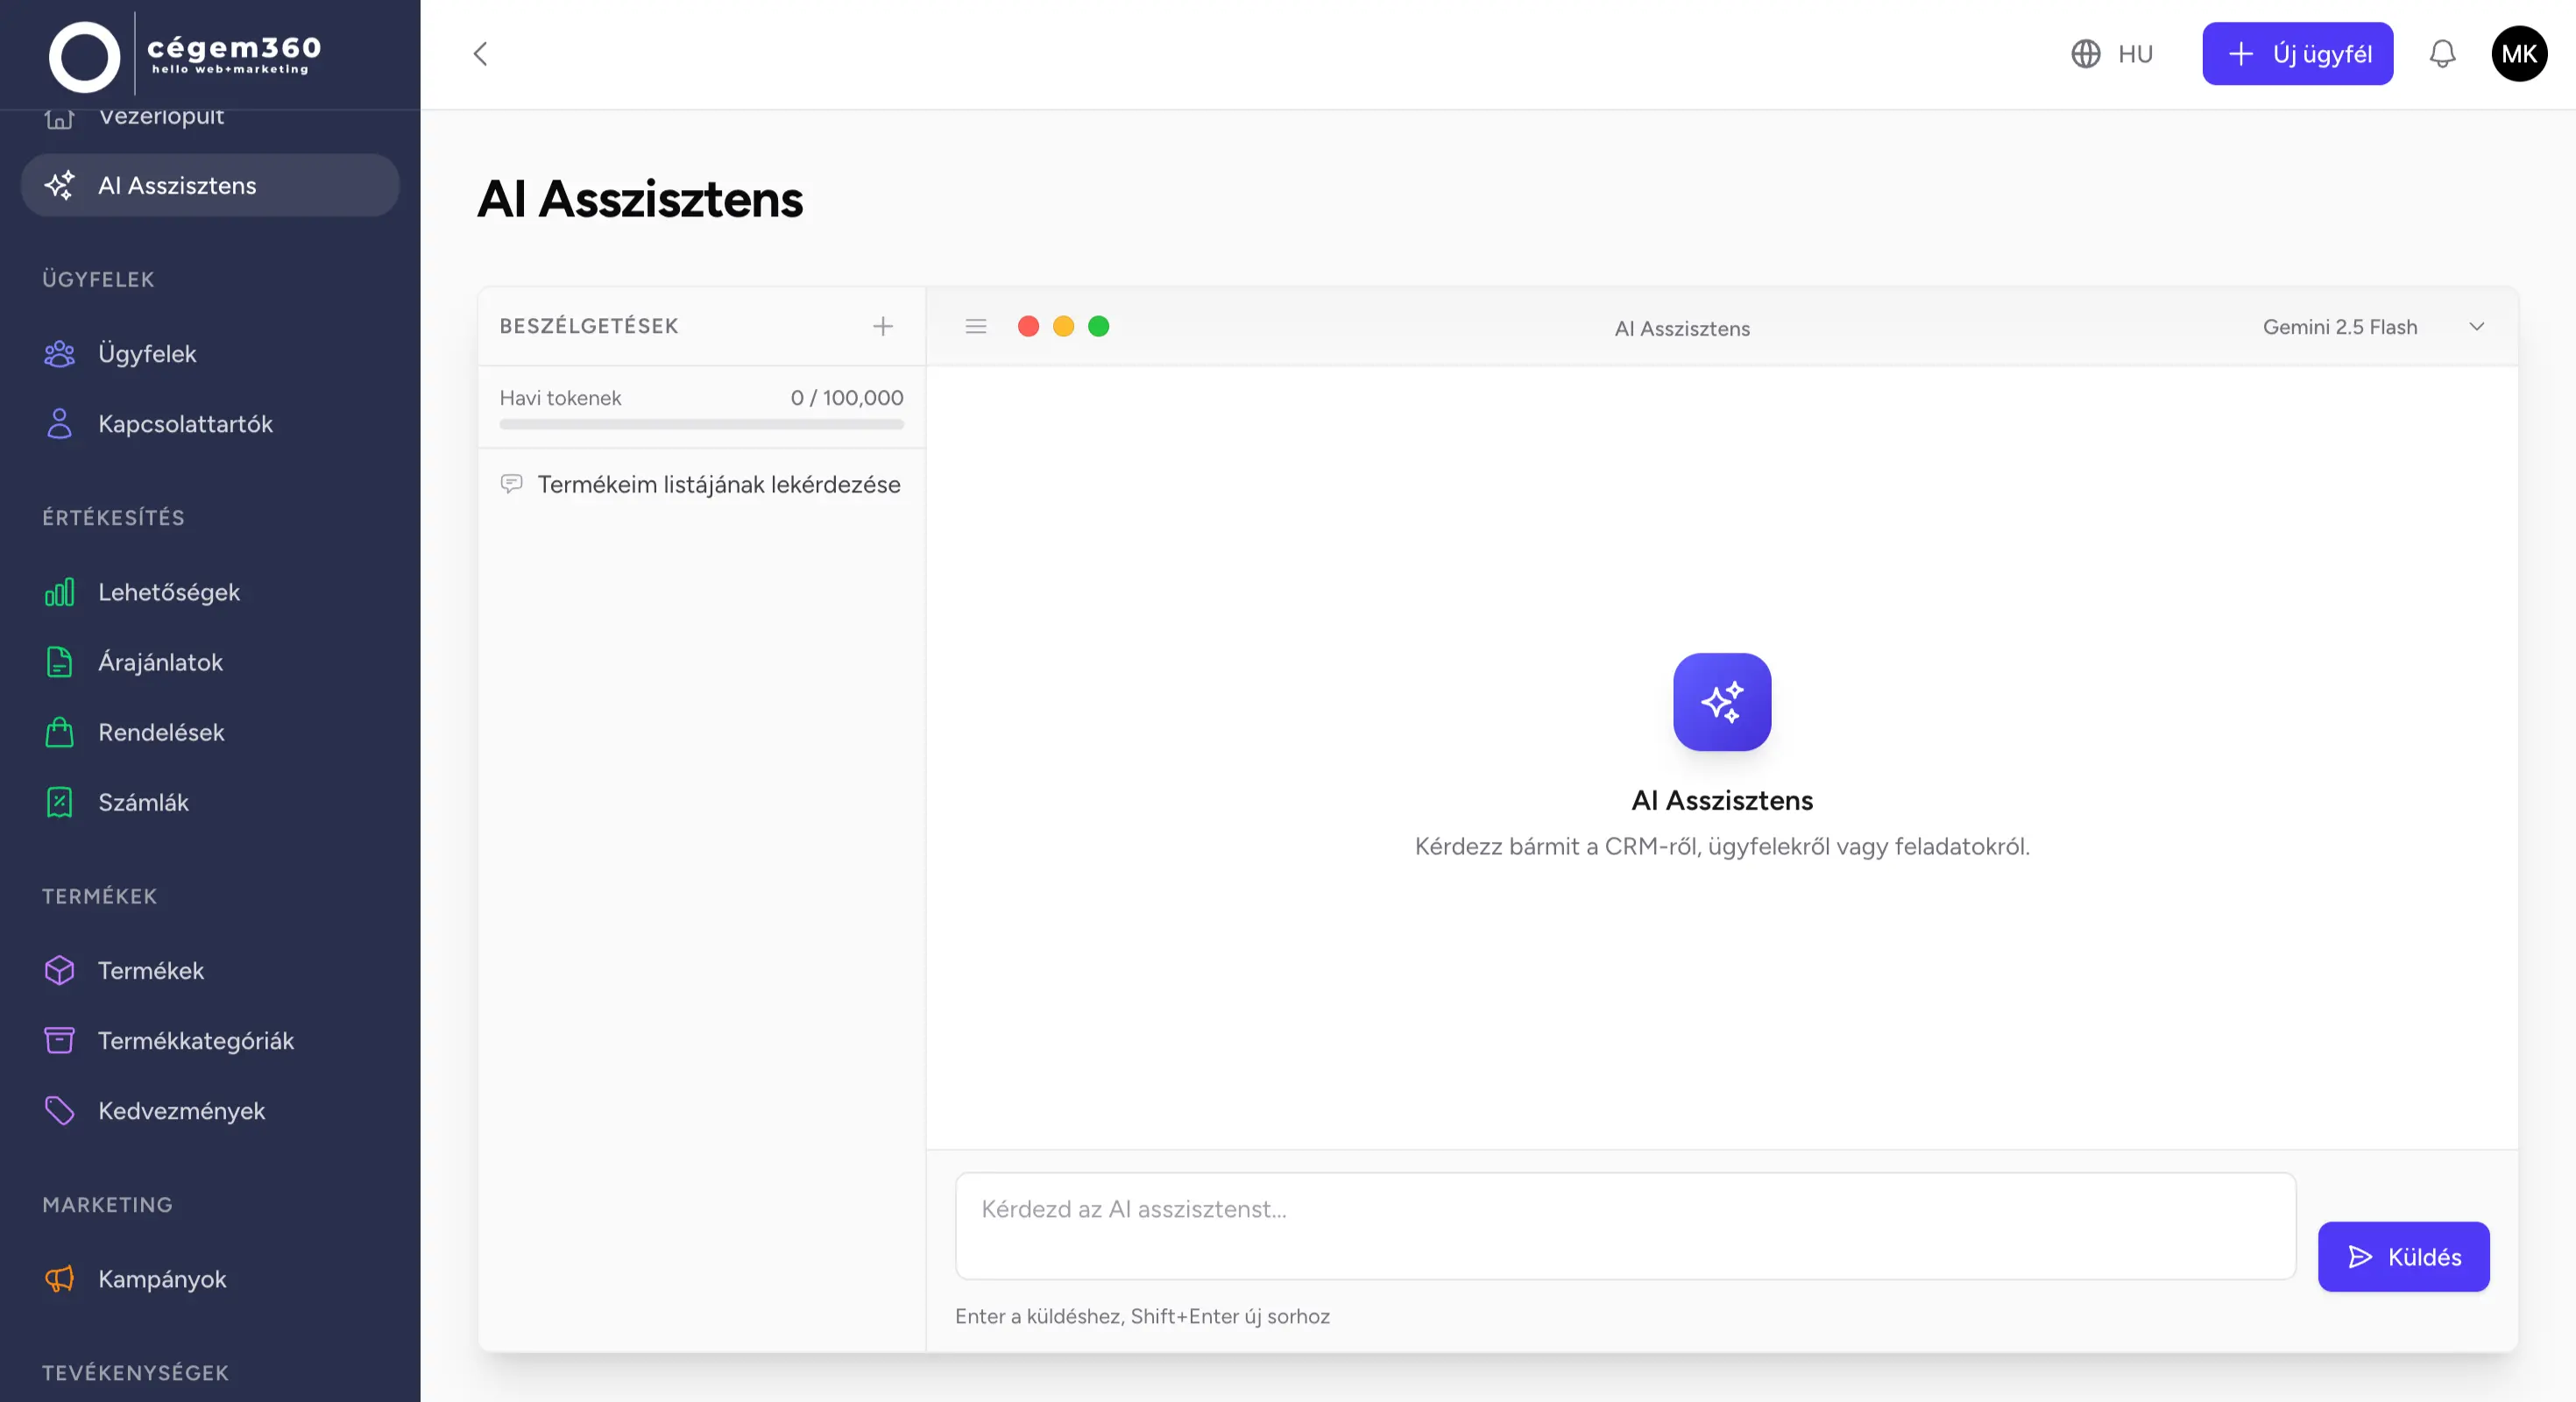Click the Kedvezmények tag icon

[x=59, y=1110]
